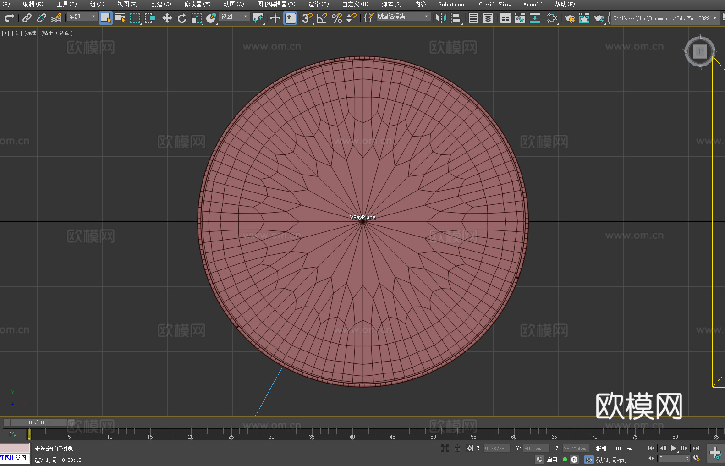Toggle the Scene Explorer icon
The height and width of the screenshot is (466, 725).
pos(473,18)
